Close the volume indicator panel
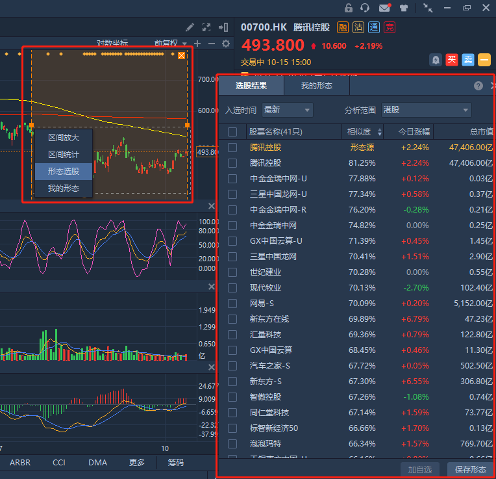The image size is (496, 479). coord(212,287)
